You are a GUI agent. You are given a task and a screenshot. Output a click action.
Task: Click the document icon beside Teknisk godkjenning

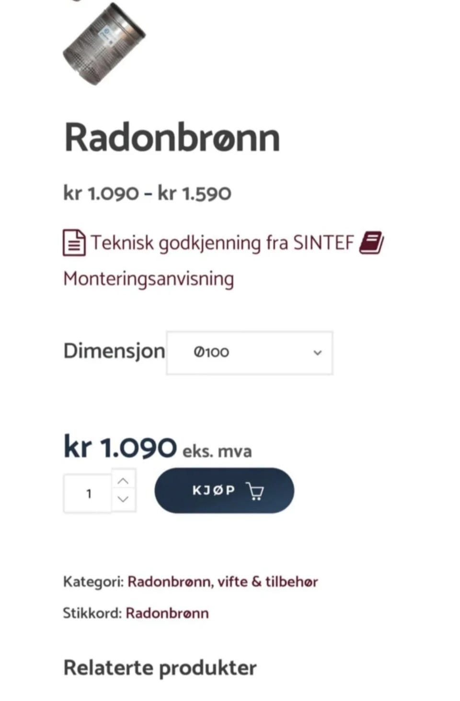point(74,243)
